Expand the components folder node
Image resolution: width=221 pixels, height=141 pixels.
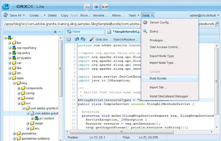coord(19,88)
